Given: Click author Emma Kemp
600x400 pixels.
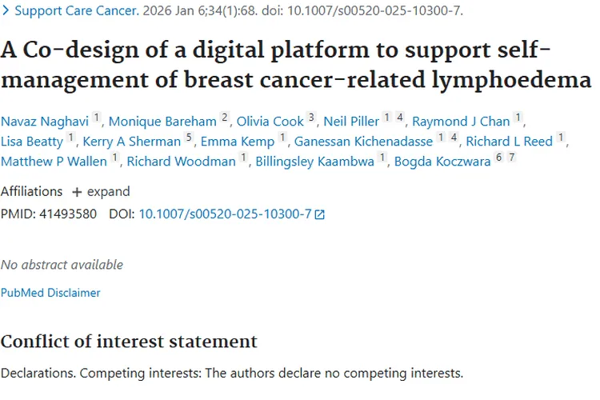Looking at the screenshot, I should (x=237, y=142).
